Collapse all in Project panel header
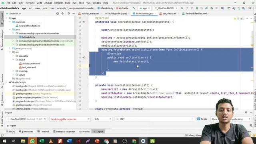Viewport: 256px width, 144px height. 62,14
